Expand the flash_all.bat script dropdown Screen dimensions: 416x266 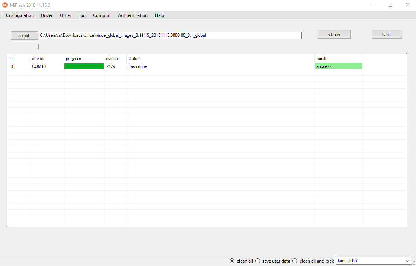tap(407, 261)
